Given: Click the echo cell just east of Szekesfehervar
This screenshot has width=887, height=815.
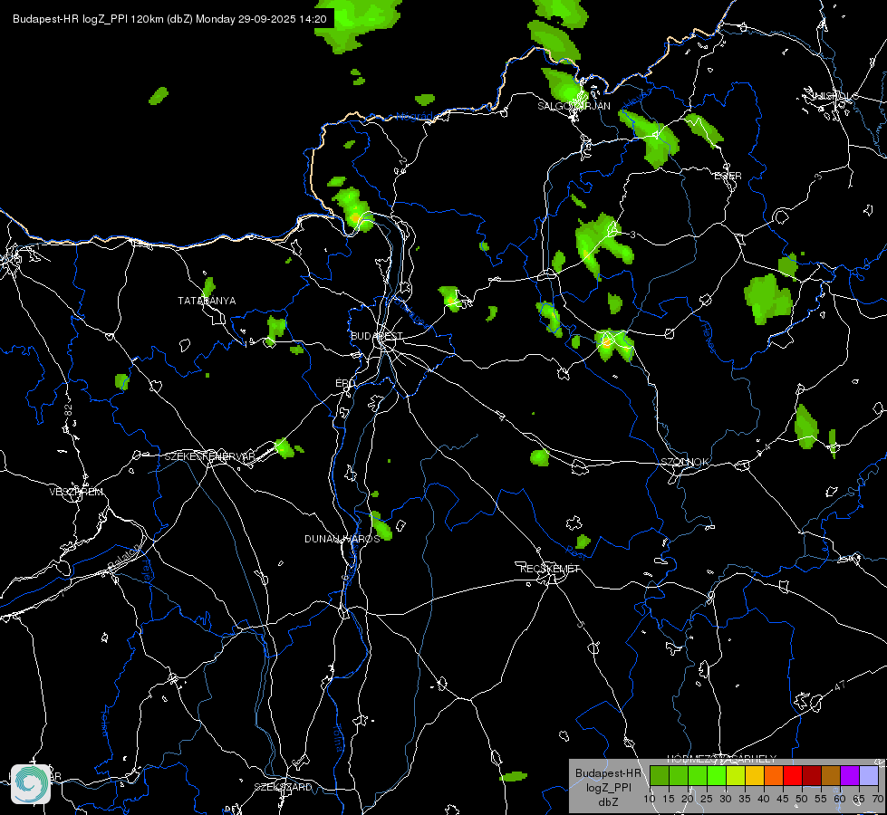Looking at the screenshot, I should click(284, 448).
